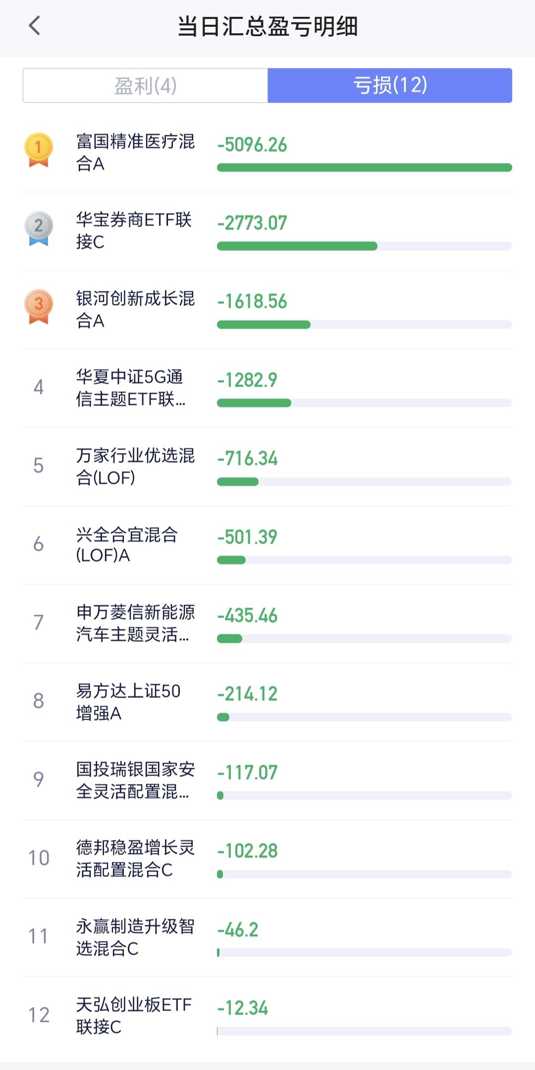This screenshot has height=1070, width=535.
Task: Switch to the 盈利(4) tab
Action: click(145, 85)
